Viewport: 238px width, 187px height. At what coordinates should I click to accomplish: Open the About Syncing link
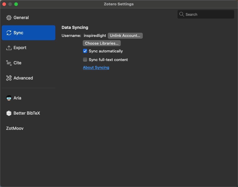(x=96, y=68)
